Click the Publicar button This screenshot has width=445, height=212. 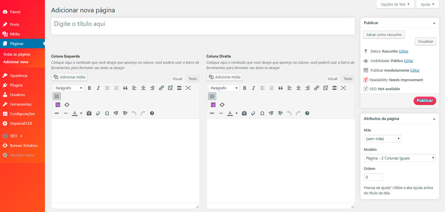tap(425, 101)
